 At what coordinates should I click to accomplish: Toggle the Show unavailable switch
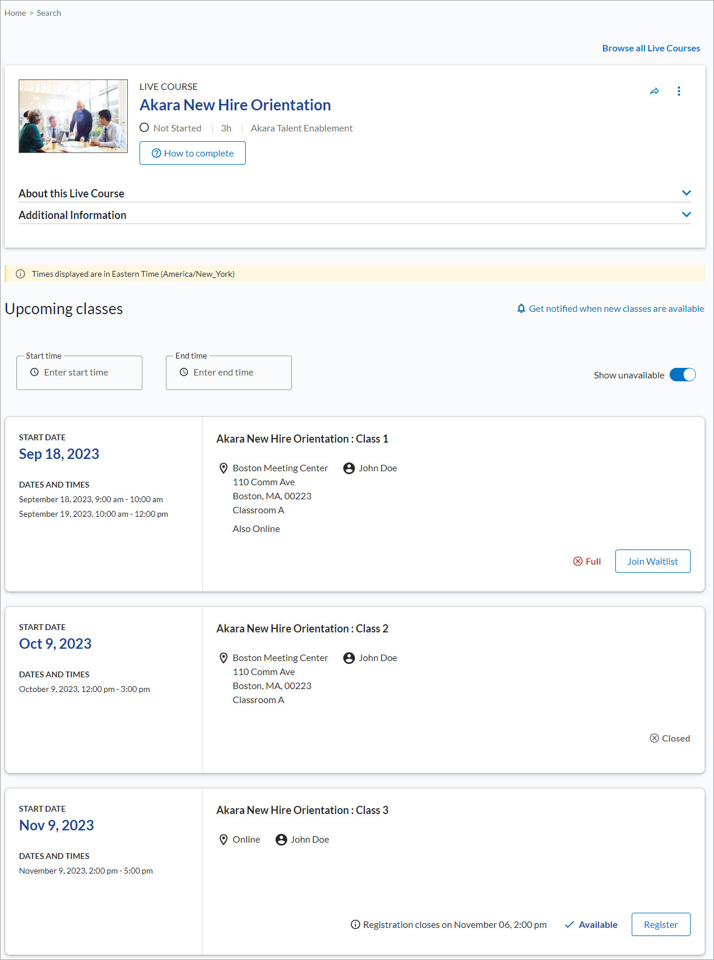682,375
